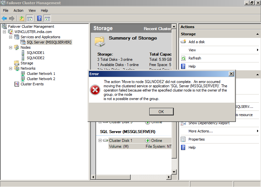Click the Networks tree icon
Image resolution: width=261 pixels, height=187 pixels.
17,68
